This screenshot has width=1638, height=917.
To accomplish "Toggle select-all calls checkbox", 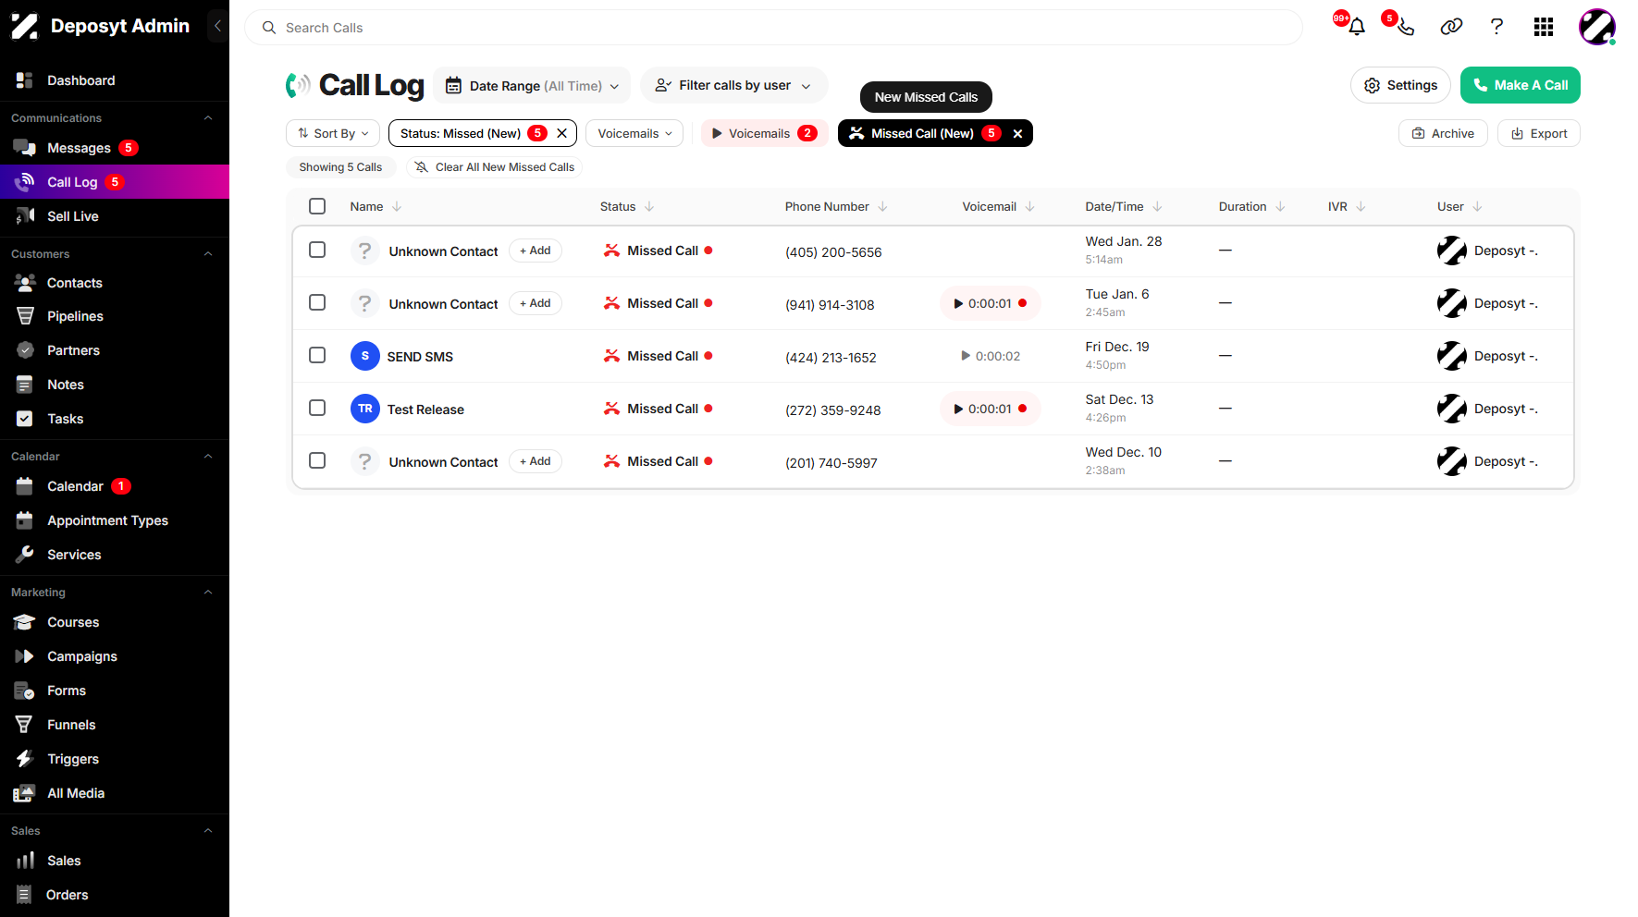I will tap(317, 206).
